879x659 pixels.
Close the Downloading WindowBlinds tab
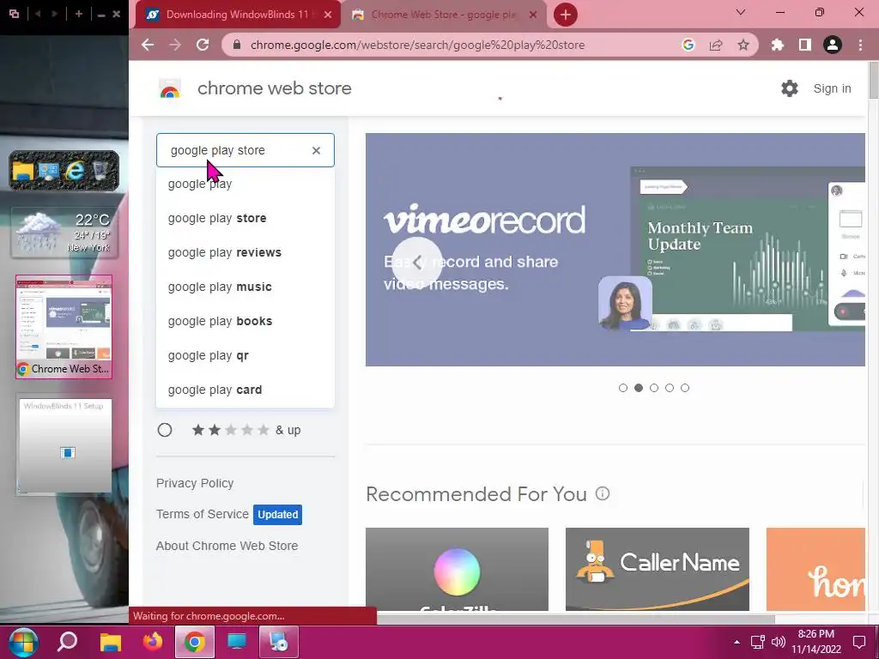(x=328, y=15)
